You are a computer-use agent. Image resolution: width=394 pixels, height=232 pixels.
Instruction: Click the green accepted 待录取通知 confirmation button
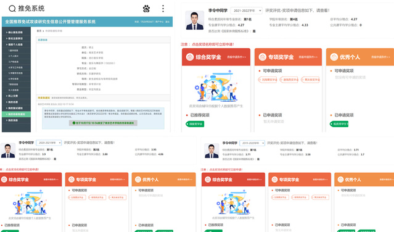coord(103,123)
